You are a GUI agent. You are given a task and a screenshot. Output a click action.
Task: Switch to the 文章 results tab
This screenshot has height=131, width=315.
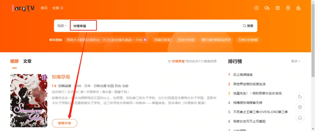click(x=27, y=61)
